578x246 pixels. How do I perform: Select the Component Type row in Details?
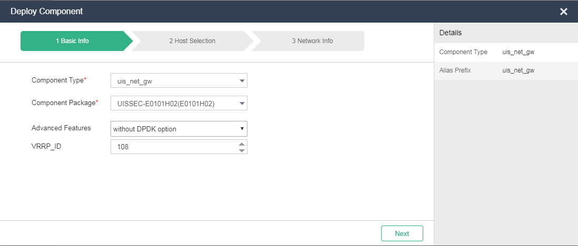[x=505, y=52]
